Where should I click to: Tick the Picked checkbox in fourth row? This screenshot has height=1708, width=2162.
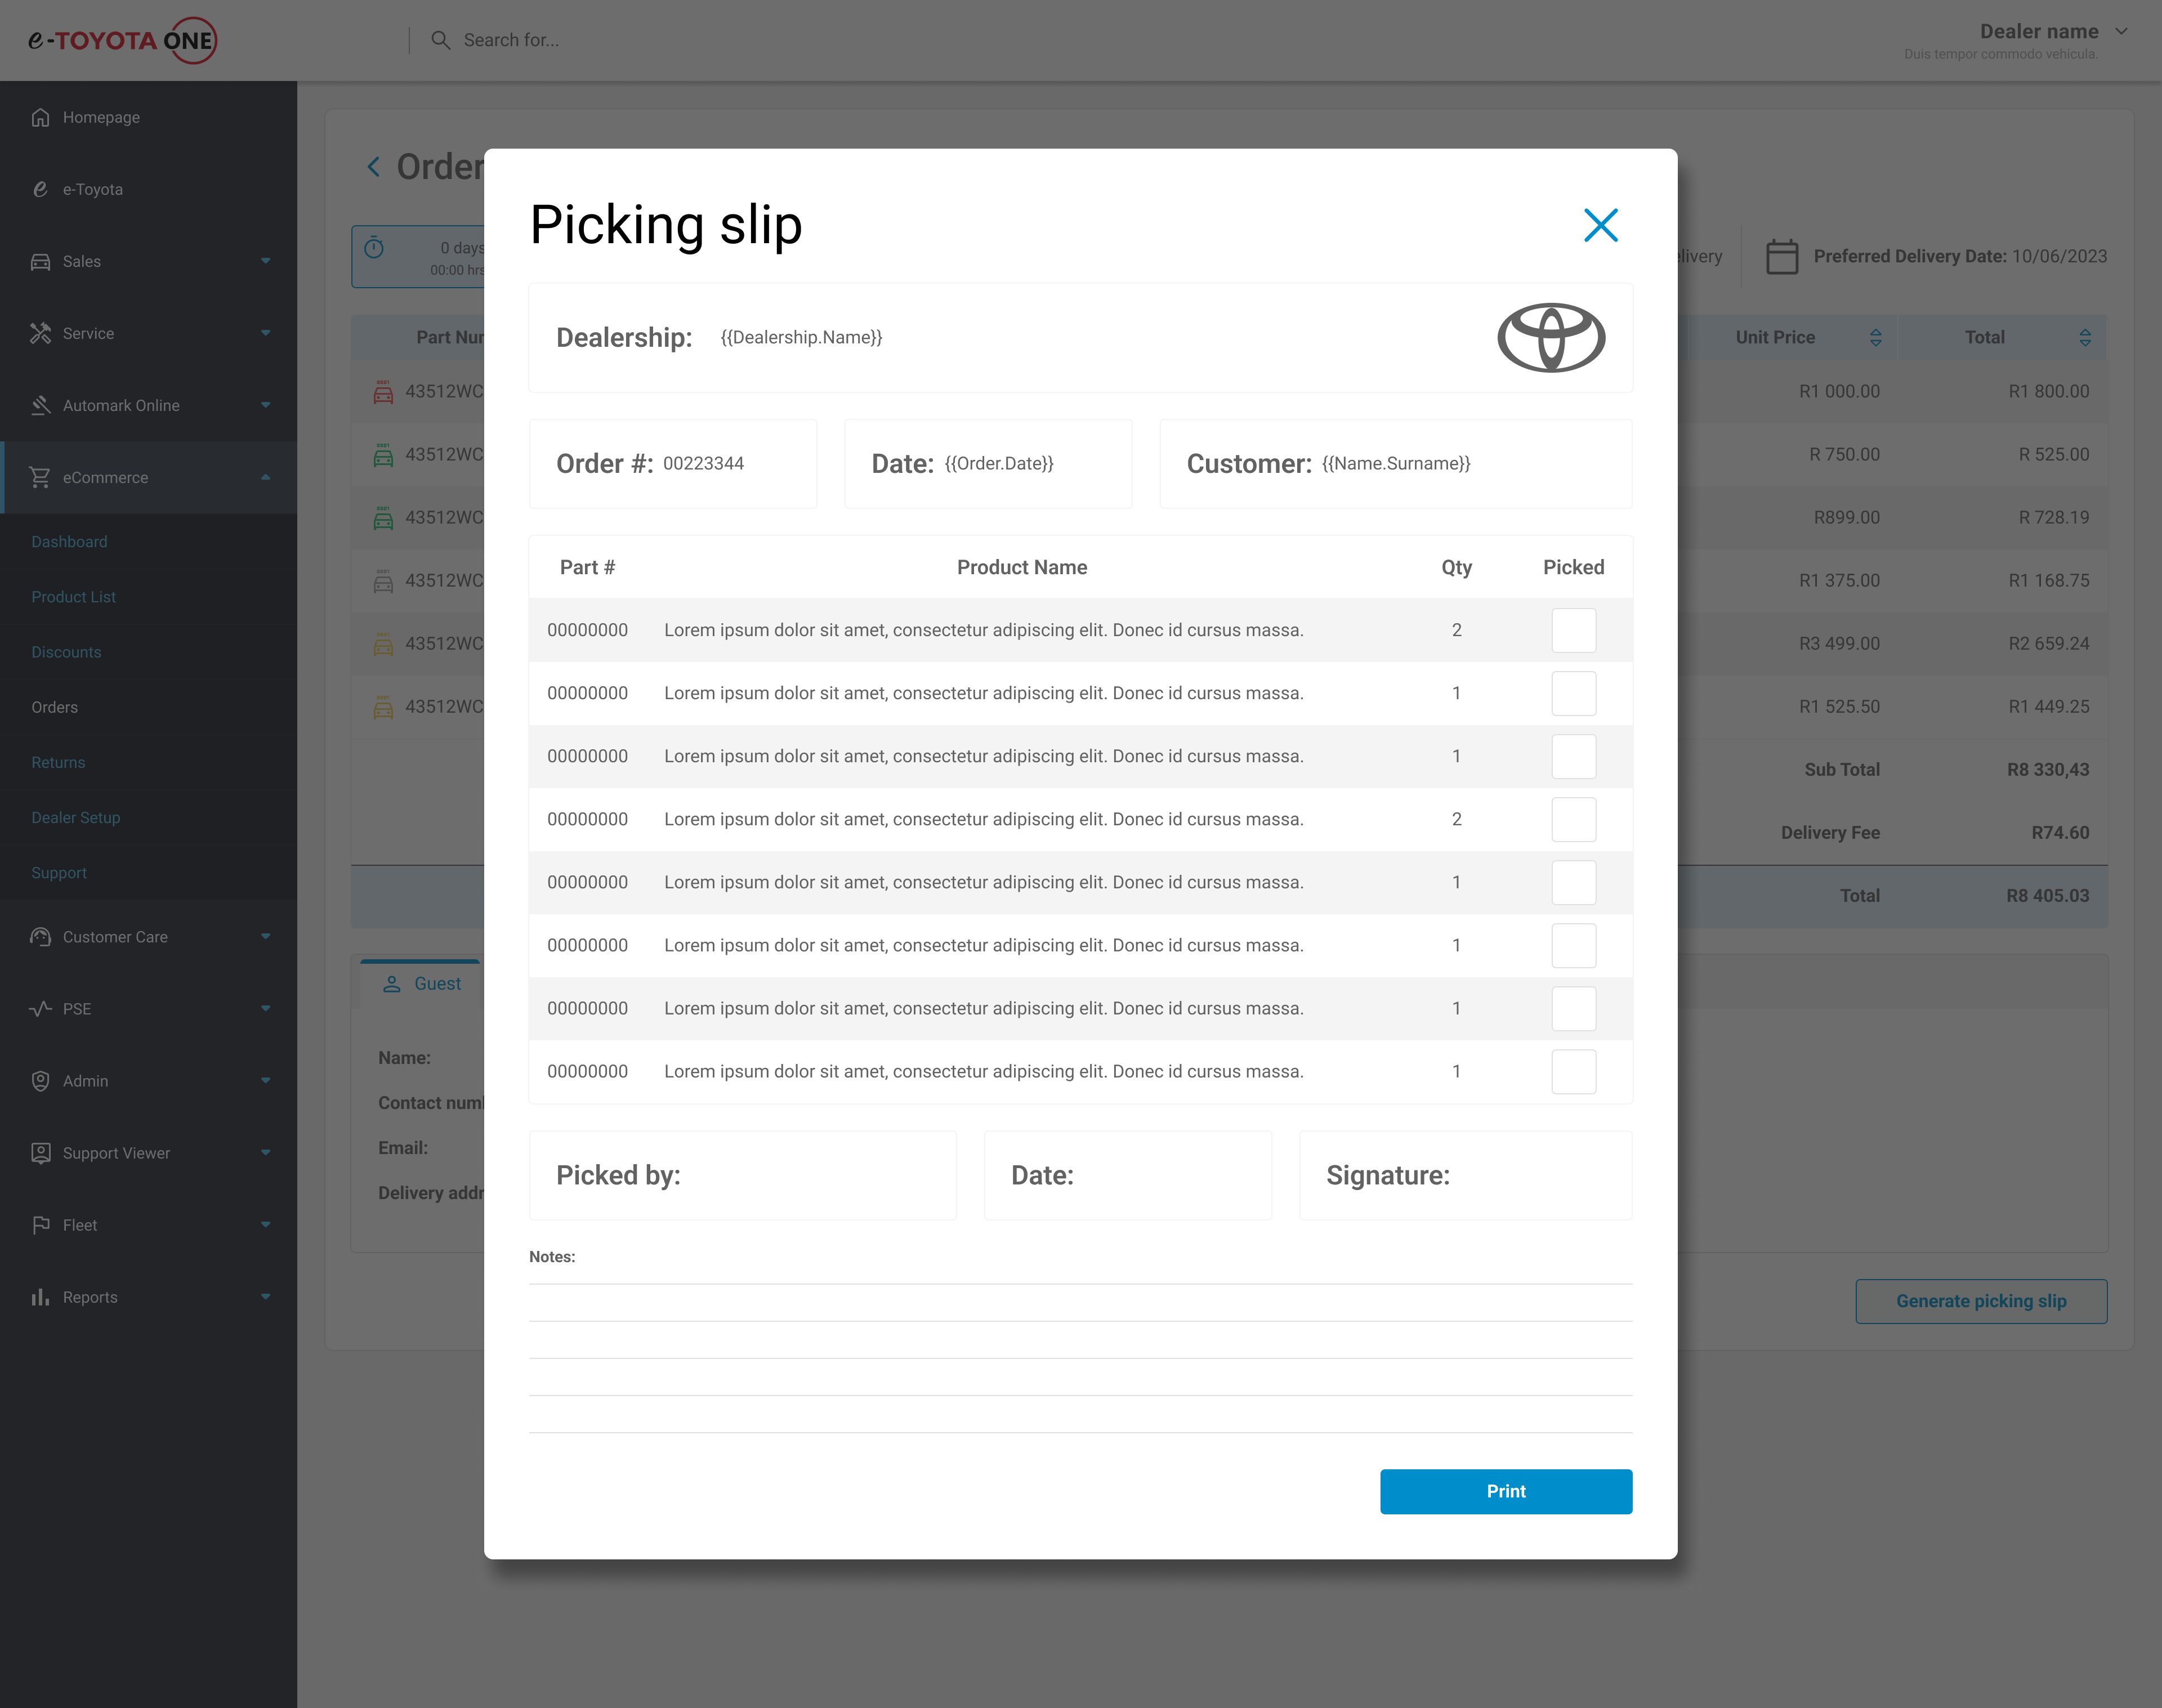pyautogui.click(x=1573, y=819)
